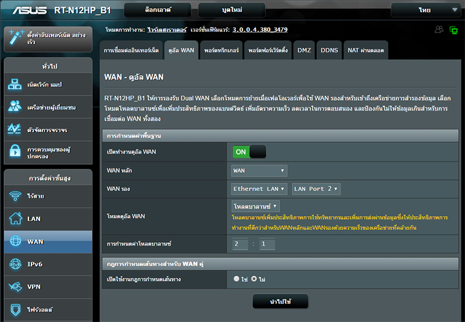Click the load balance second ratio field containing 1
This screenshot has height=322, width=465.
click(267, 244)
